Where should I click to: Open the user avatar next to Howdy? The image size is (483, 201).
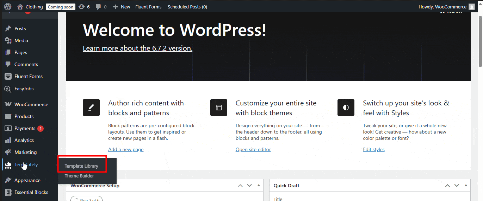(x=472, y=7)
